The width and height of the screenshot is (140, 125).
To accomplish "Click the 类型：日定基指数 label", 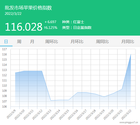I will 77,28.
